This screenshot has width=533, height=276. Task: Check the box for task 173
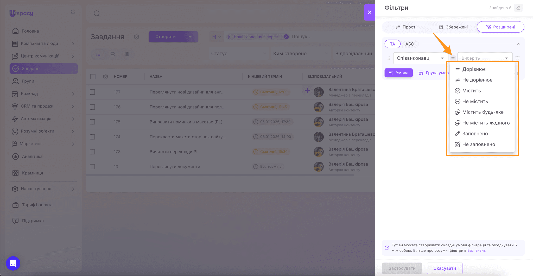pyautogui.click(x=92, y=152)
